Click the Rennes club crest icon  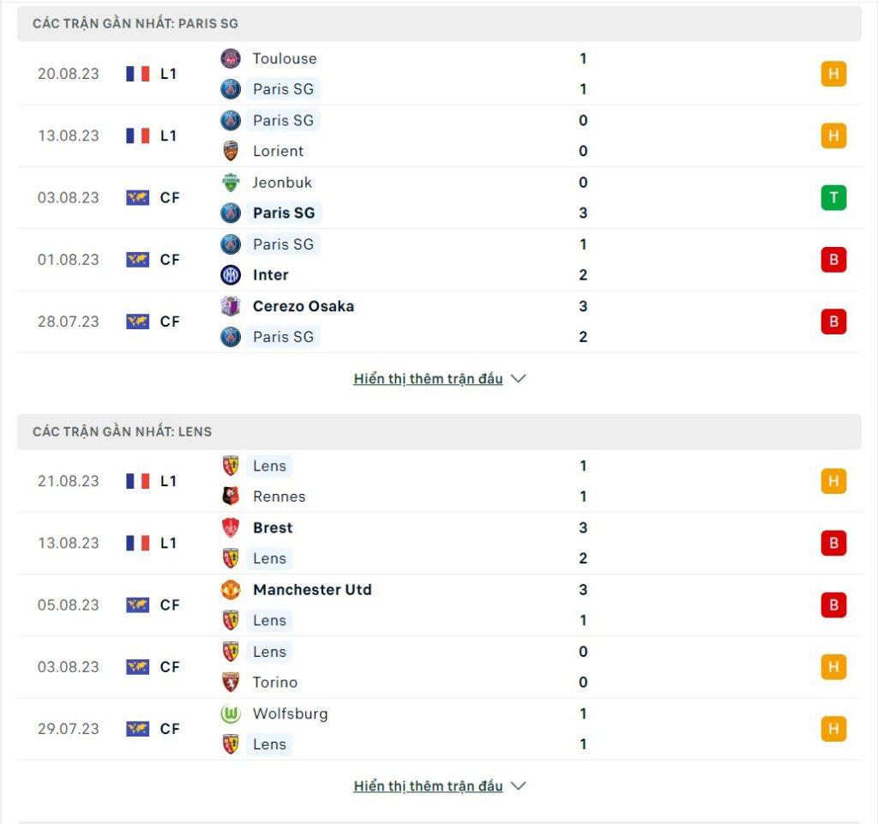(x=230, y=496)
